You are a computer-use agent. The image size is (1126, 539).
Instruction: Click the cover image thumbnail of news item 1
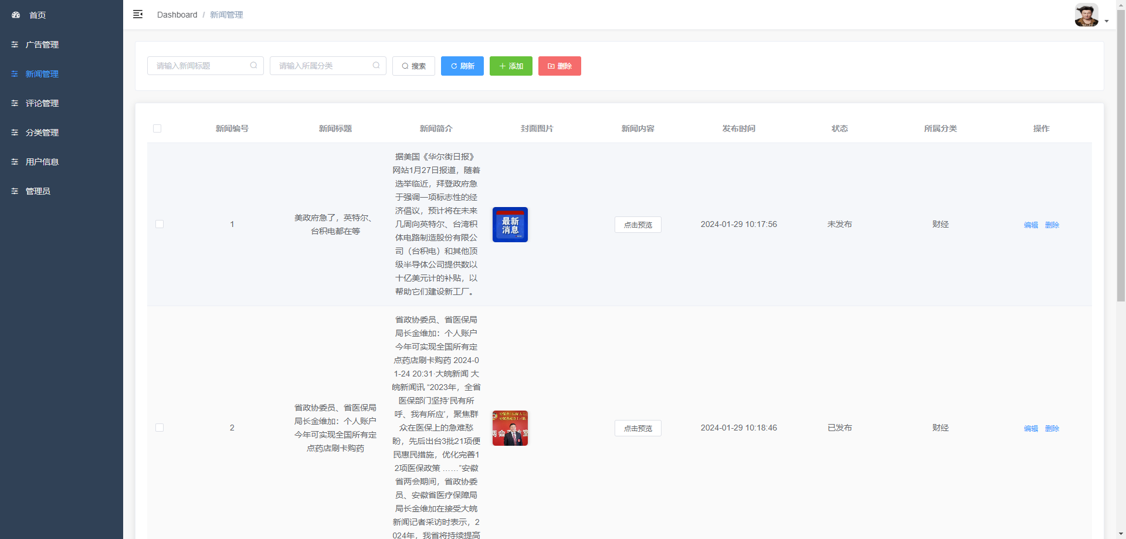(510, 224)
